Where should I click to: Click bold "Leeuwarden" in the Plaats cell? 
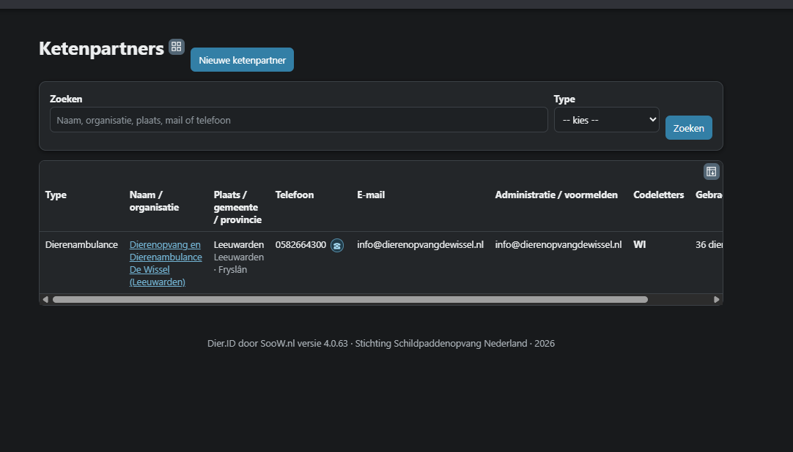(x=239, y=245)
